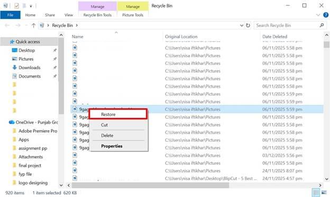Open the address bar history dropdown
This screenshot has width=330, height=197.
pyautogui.click(x=242, y=25)
